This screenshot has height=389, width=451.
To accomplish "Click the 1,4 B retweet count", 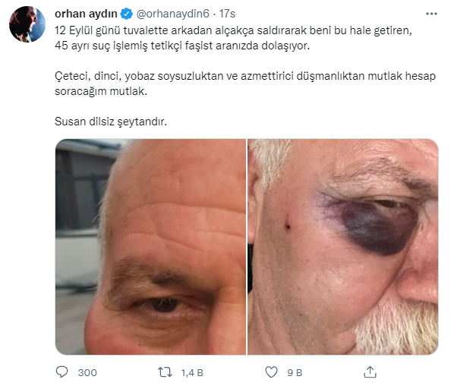I will click(192, 372).
